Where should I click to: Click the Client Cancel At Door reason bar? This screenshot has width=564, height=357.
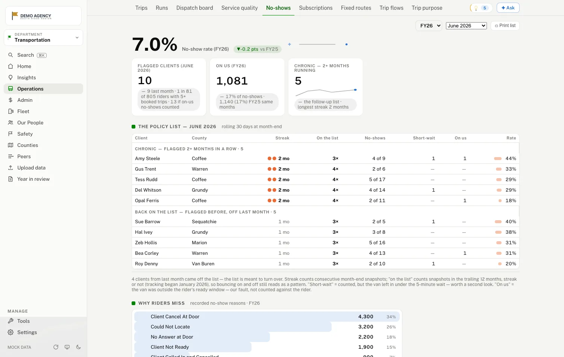267,317
